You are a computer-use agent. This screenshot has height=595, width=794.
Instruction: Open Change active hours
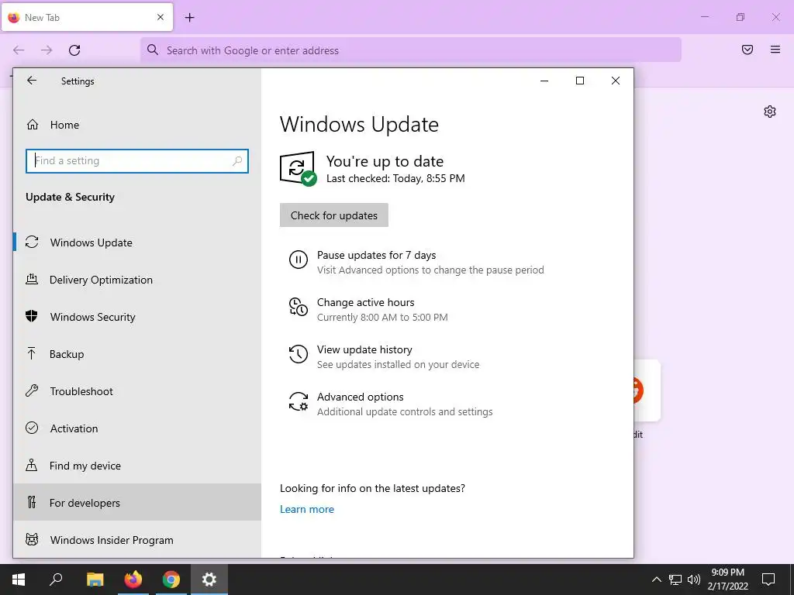pyautogui.click(x=366, y=302)
